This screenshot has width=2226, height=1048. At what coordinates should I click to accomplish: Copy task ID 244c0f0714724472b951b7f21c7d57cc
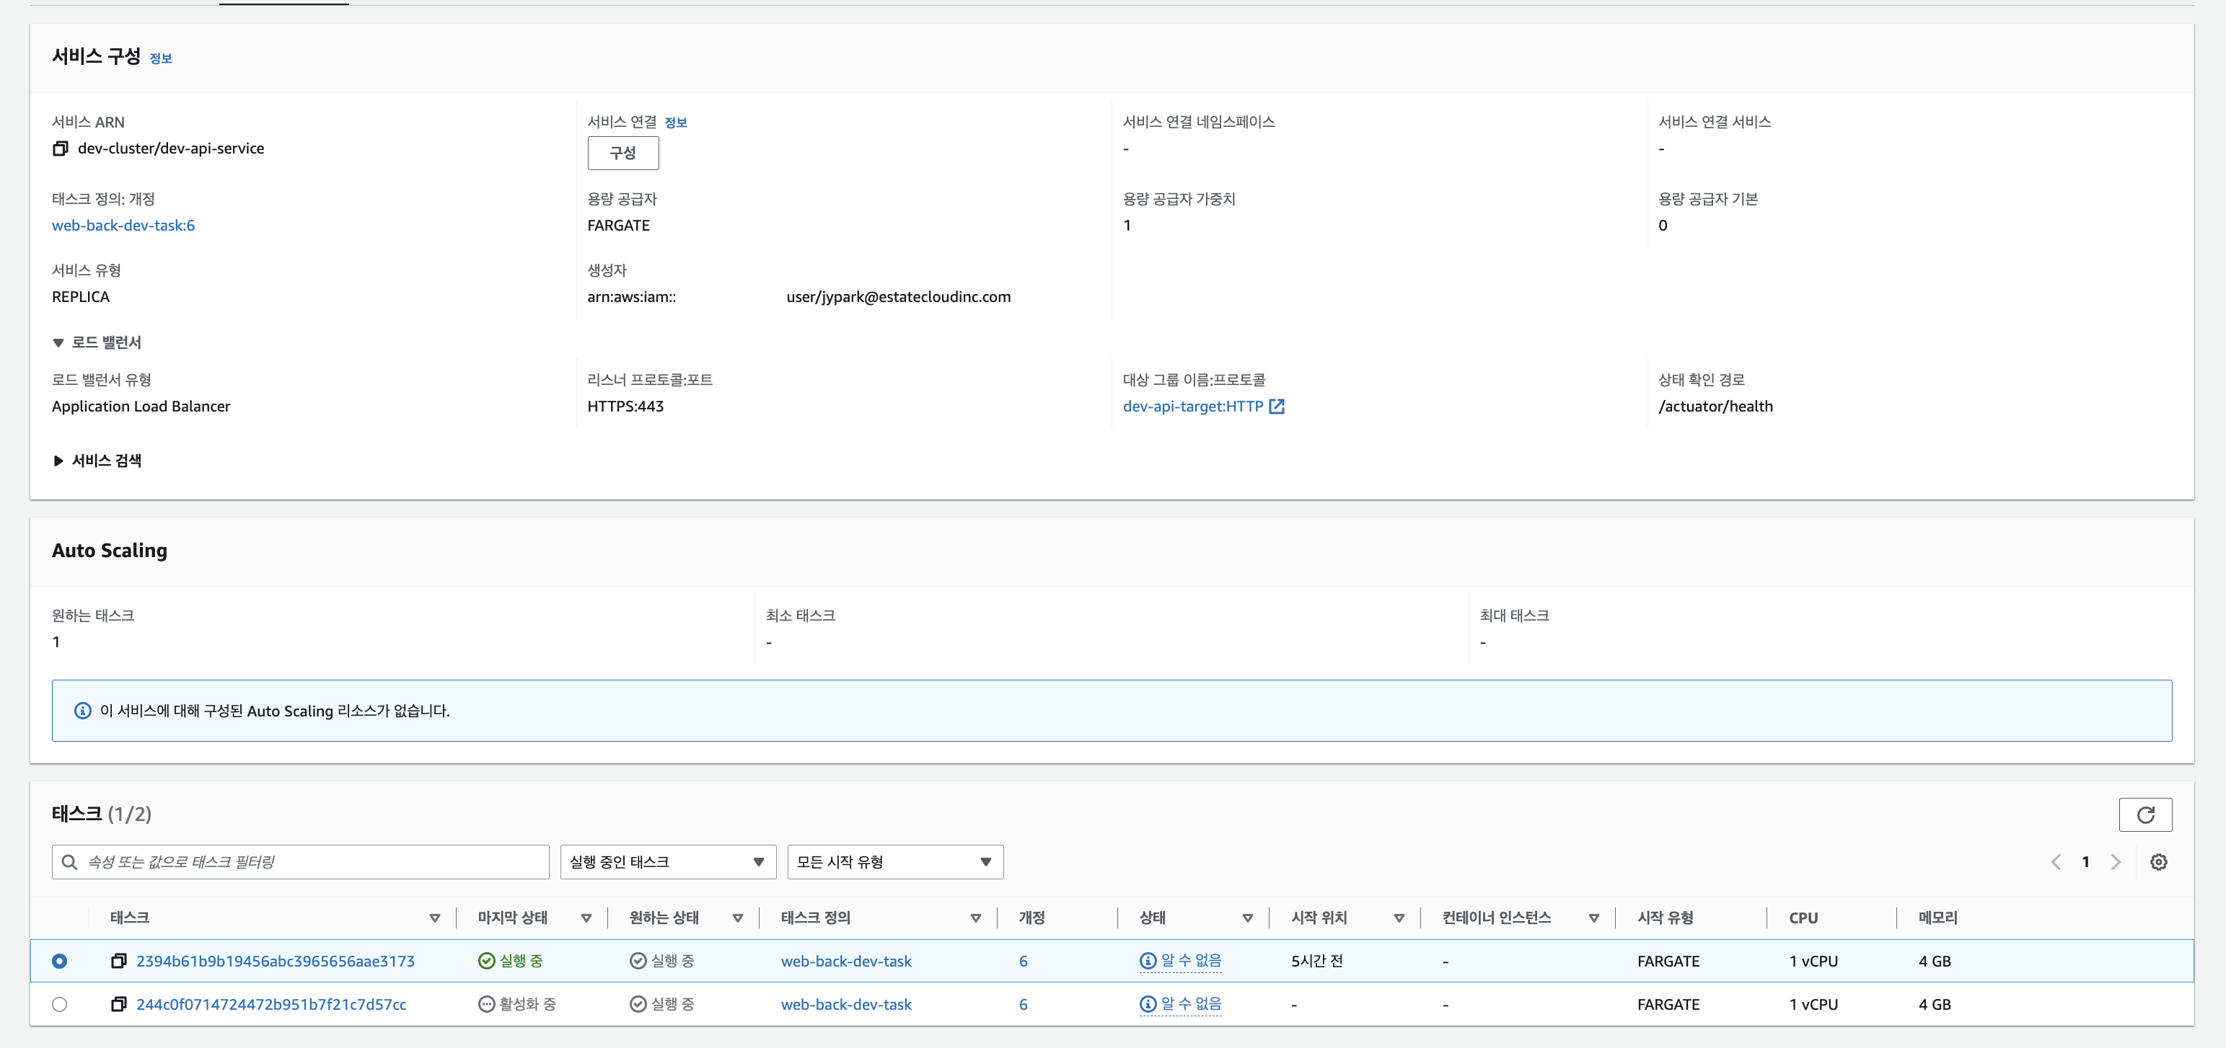118,1004
